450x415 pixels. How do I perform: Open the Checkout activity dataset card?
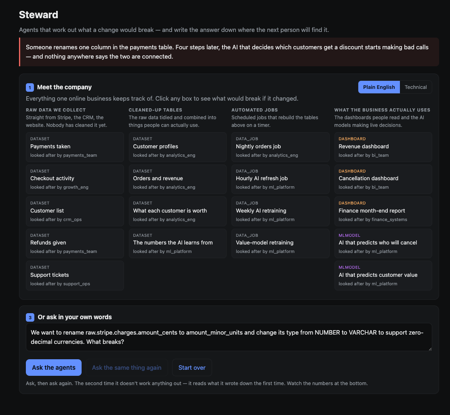point(75,179)
